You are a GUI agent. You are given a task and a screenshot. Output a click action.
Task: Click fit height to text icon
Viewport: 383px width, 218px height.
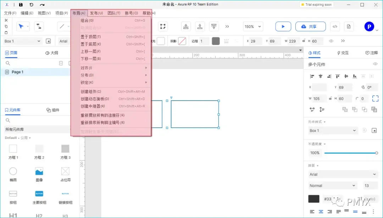click(322, 110)
